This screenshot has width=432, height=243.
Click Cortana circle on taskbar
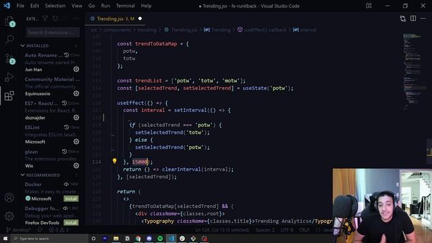click(x=93, y=238)
